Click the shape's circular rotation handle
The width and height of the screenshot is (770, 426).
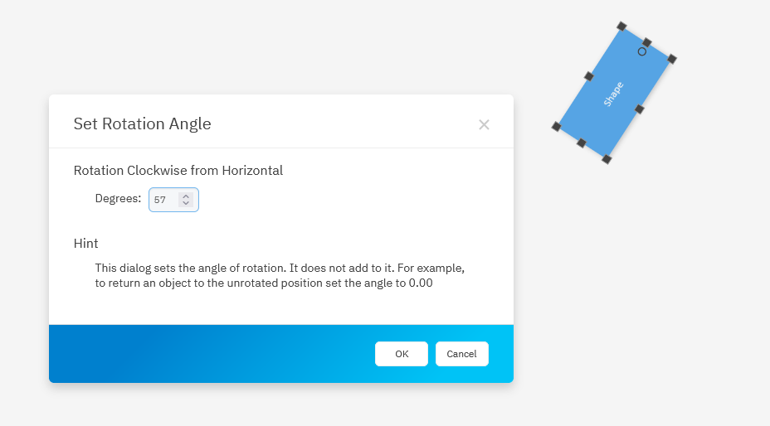click(x=641, y=51)
